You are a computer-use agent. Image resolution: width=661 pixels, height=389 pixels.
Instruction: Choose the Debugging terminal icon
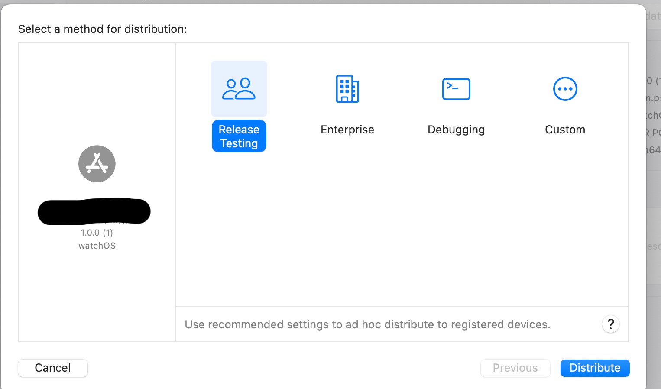tap(456, 89)
